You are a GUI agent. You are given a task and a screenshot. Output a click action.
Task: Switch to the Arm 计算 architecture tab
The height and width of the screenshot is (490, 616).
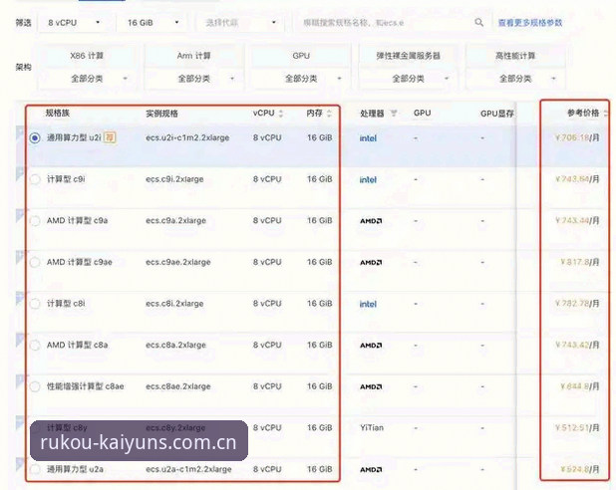194,56
